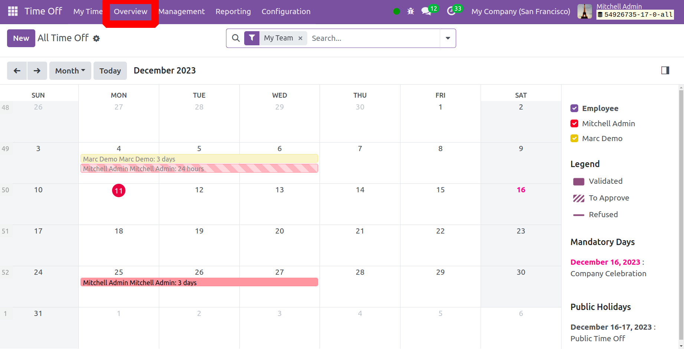Open the My Company (San Francisco) switcher
This screenshot has width=684, height=349.
click(521, 12)
